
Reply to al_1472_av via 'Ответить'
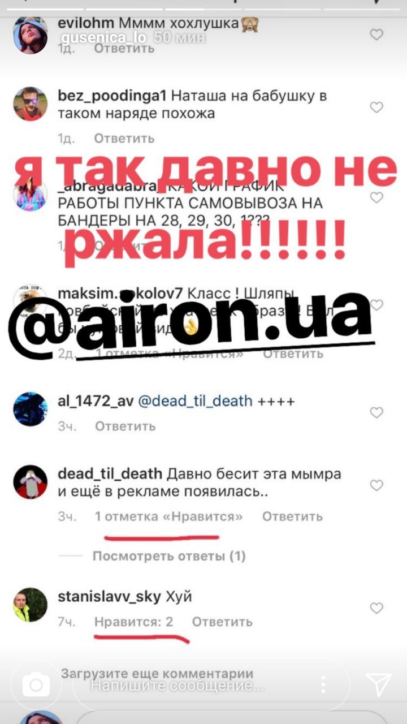125,426
